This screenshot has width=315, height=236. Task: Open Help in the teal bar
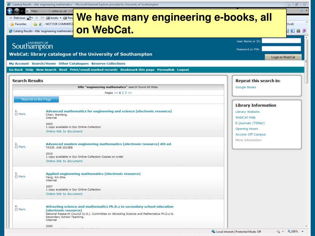tap(30, 70)
